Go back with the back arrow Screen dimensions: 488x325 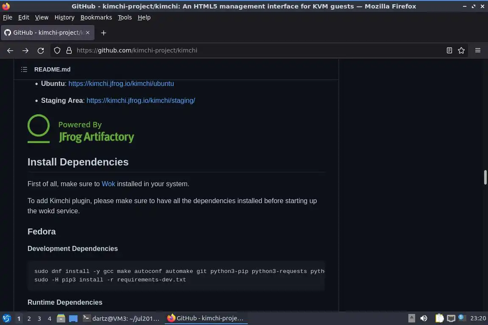(10, 50)
